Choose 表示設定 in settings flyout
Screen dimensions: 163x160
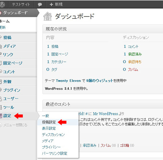click(49, 128)
